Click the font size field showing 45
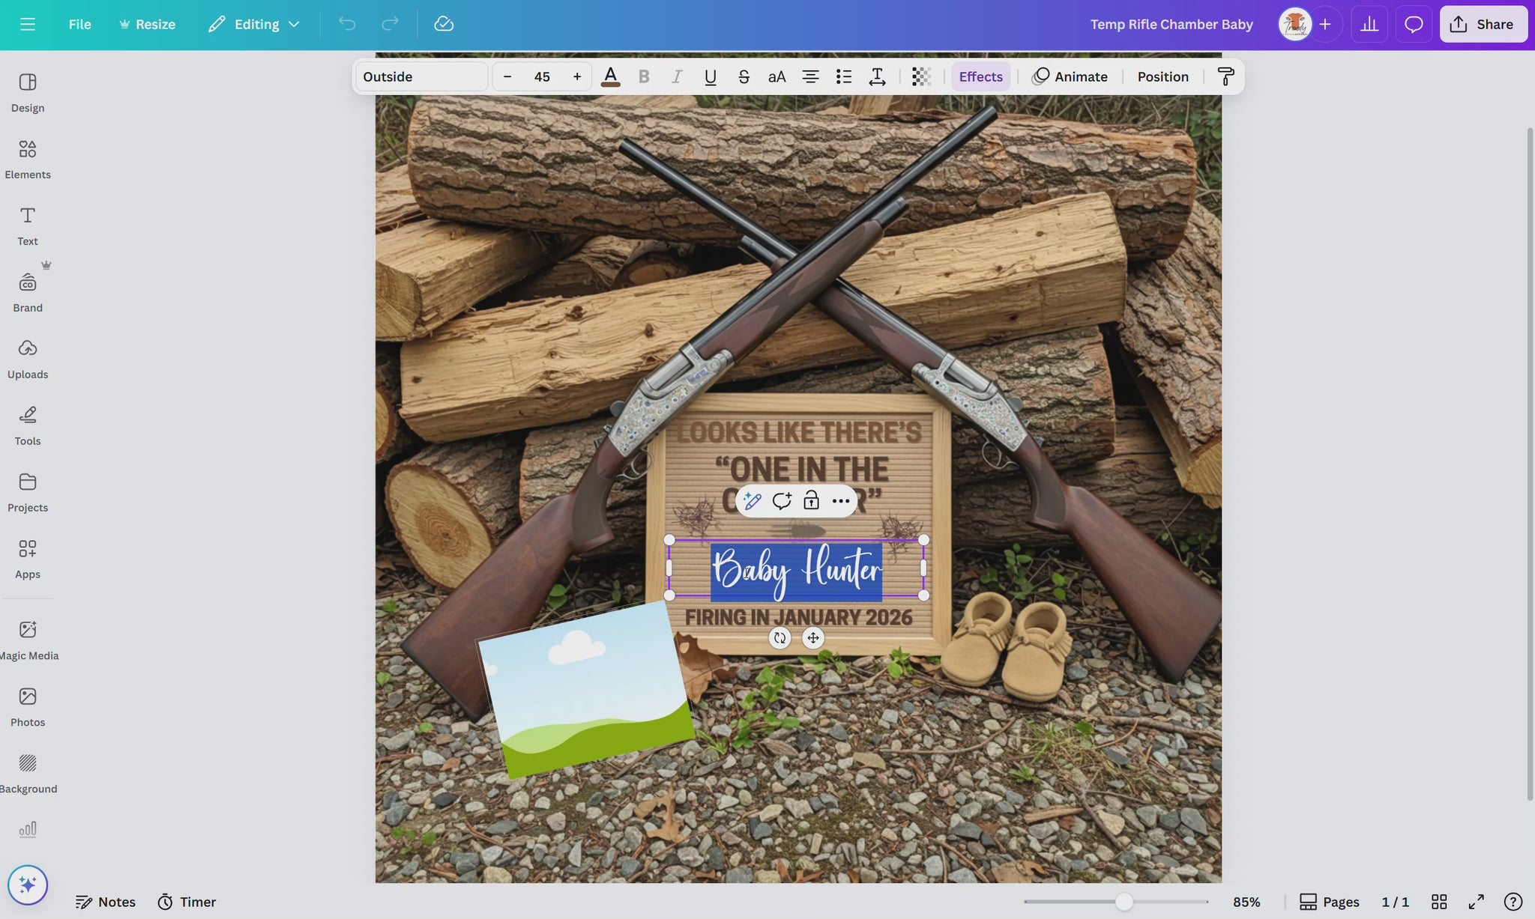Screen dimensions: 1535x919 click(x=542, y=76)
